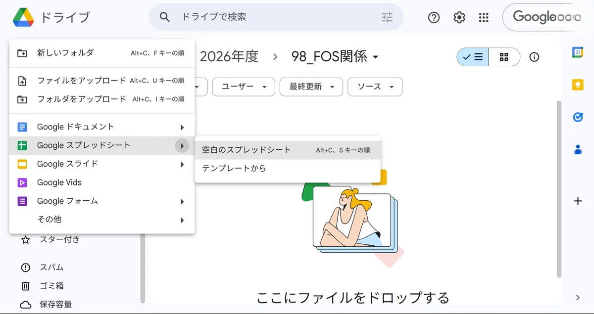The height and width of the screenshot is (314, 594).
Task: Open the スター付き sidebar link
Action: click(59, 240)
